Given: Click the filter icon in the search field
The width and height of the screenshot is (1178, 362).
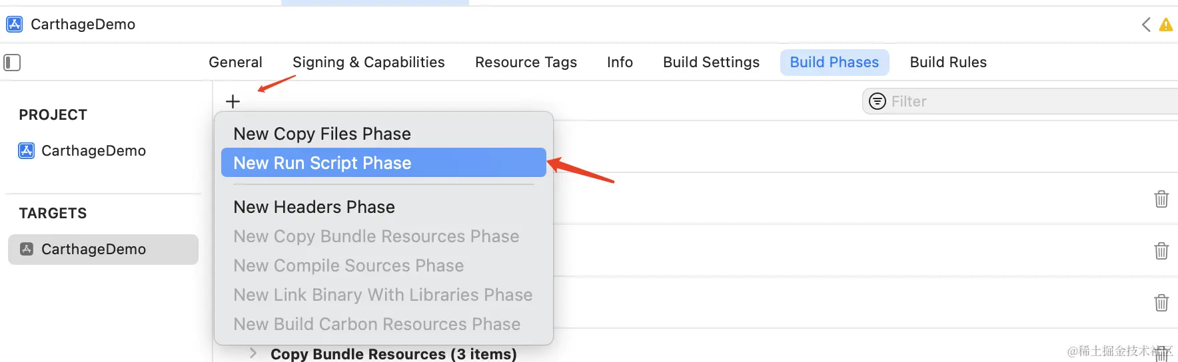Looking at the screenshot, I should 878,101.
